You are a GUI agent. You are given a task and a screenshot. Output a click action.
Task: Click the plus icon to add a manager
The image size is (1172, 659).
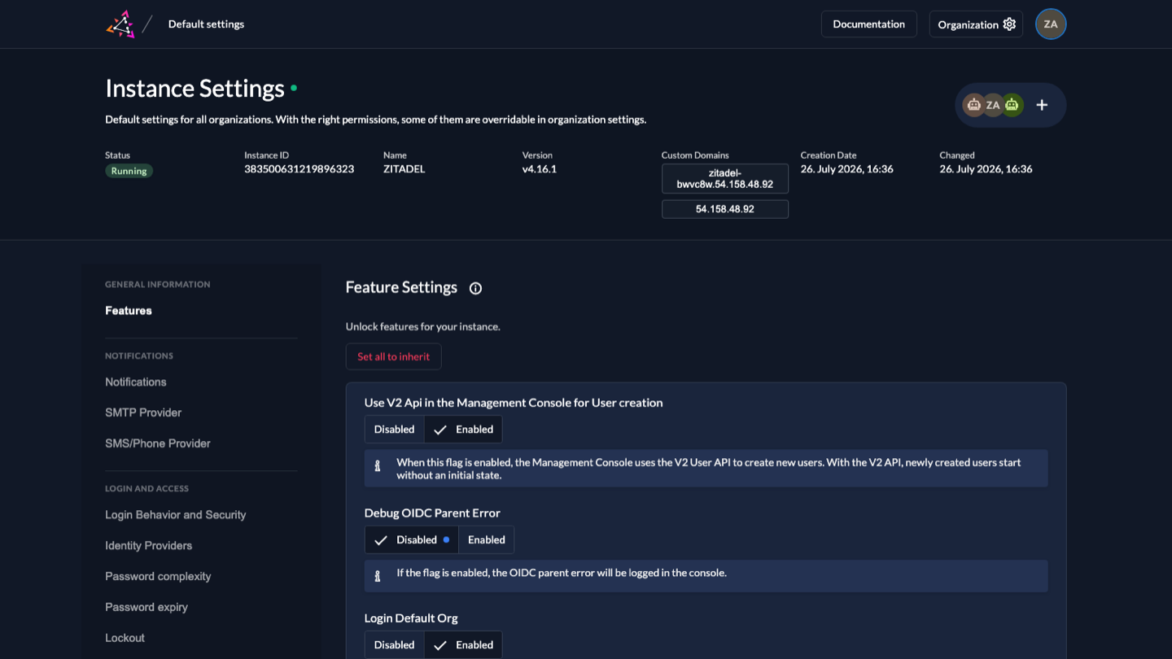[1042, 105]
